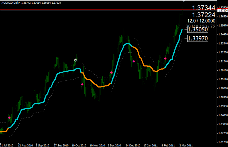Viewport: 228px width, 147px height.
Task: Click the 1.21700 price scale value
Action: 223,142
